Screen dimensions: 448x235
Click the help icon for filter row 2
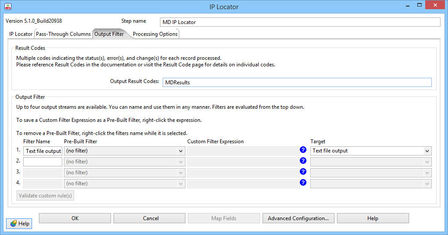[303, 161]
